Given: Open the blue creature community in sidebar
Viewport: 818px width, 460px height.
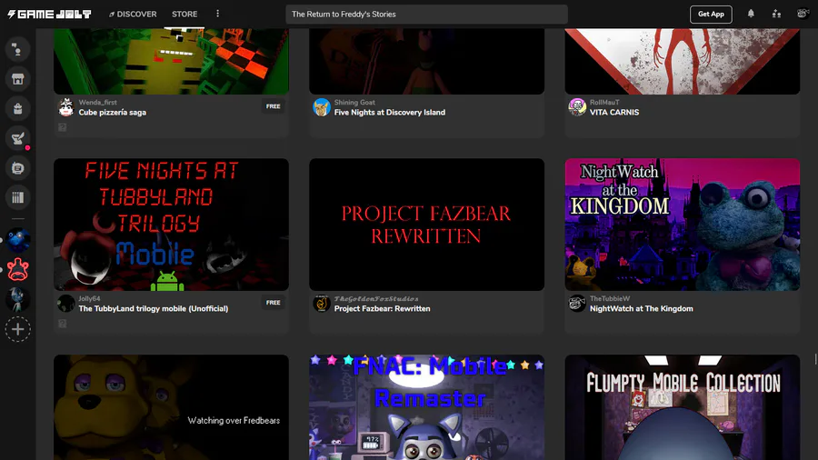Looking at the screenshot, I should pos(18,240).
